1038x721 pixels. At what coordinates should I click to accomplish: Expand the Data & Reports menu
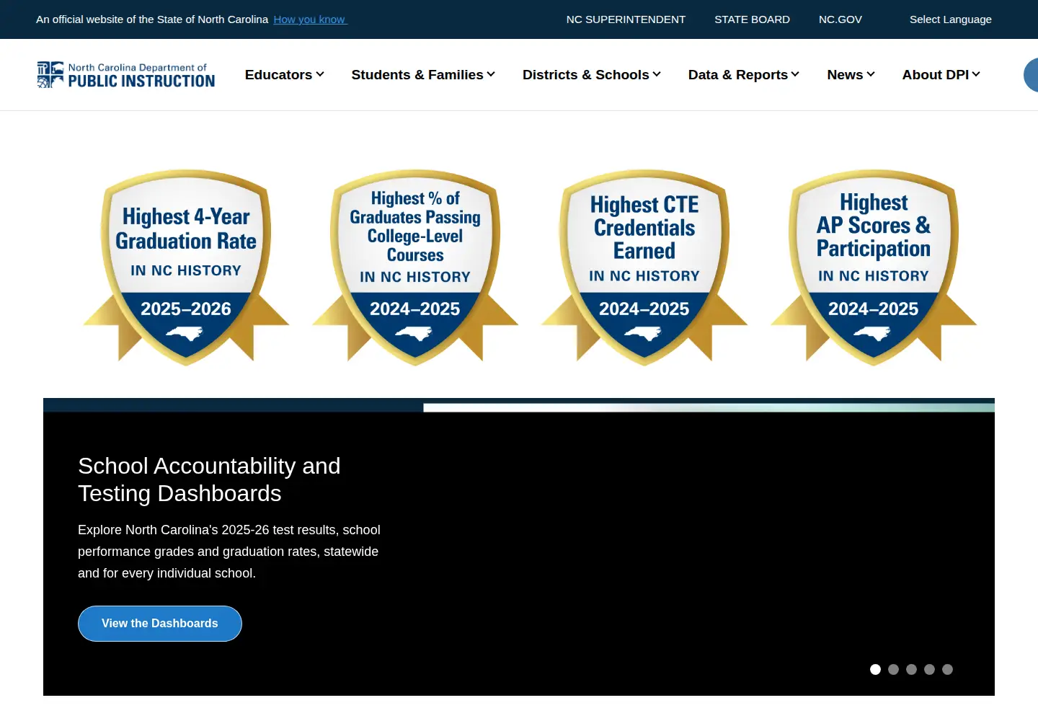coord(744,75)
